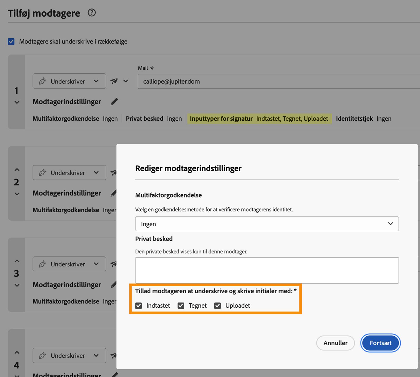The image size is (420, 377).
Task: Click paper plane icon for recipient 4
Action: (113, 355)
